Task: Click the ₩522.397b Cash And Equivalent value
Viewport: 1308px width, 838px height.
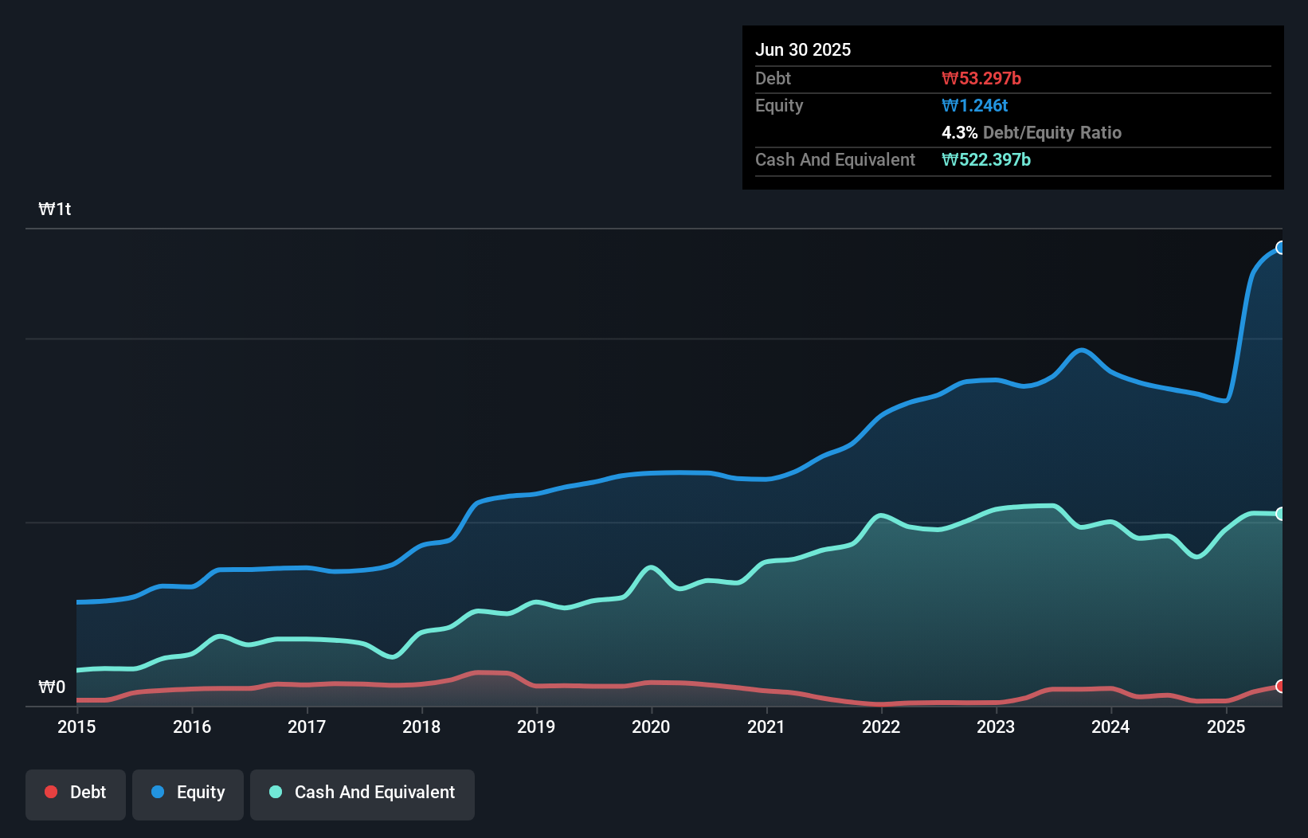Action: click(986, 159)
